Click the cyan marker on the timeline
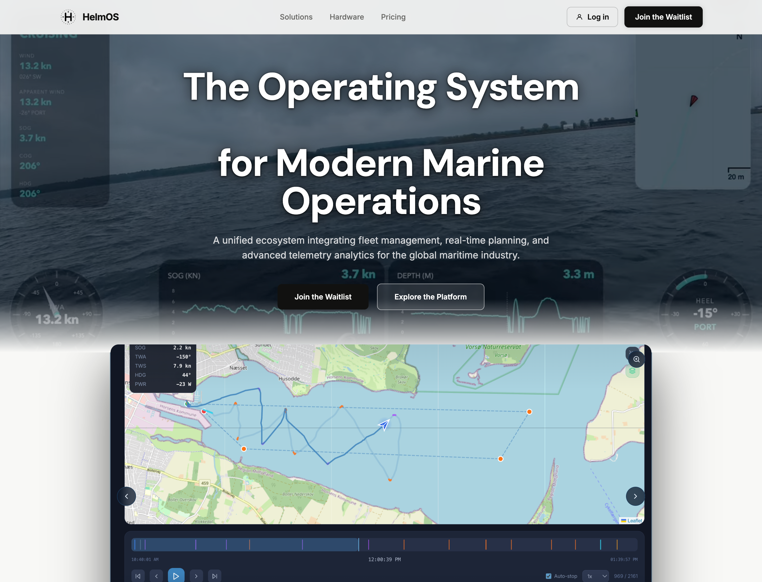762x582 pixels. click(601, 545)
